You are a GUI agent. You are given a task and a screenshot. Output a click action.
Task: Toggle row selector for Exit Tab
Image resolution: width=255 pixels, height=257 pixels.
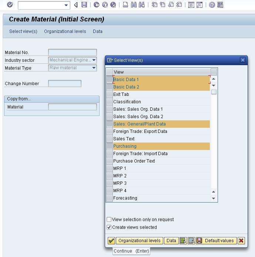110,94
